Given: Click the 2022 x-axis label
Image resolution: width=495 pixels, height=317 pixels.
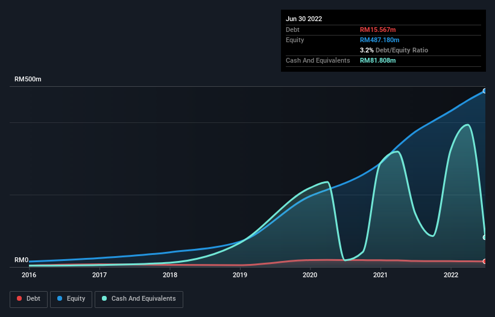Looking at the screenshot, I should [451, 275].
